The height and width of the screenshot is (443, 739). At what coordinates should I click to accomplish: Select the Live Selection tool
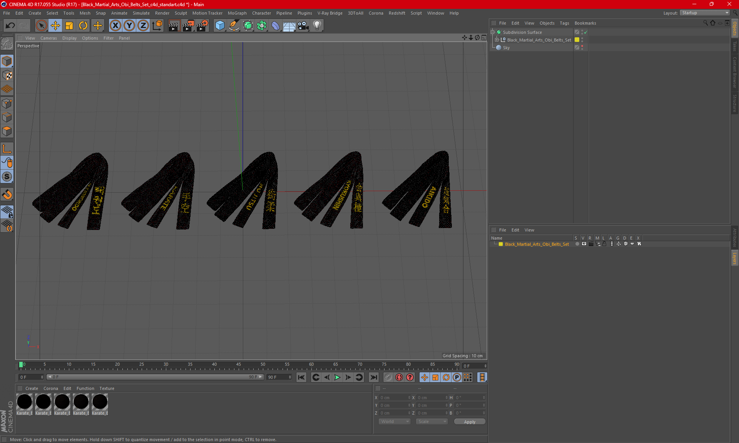point(41,26)
